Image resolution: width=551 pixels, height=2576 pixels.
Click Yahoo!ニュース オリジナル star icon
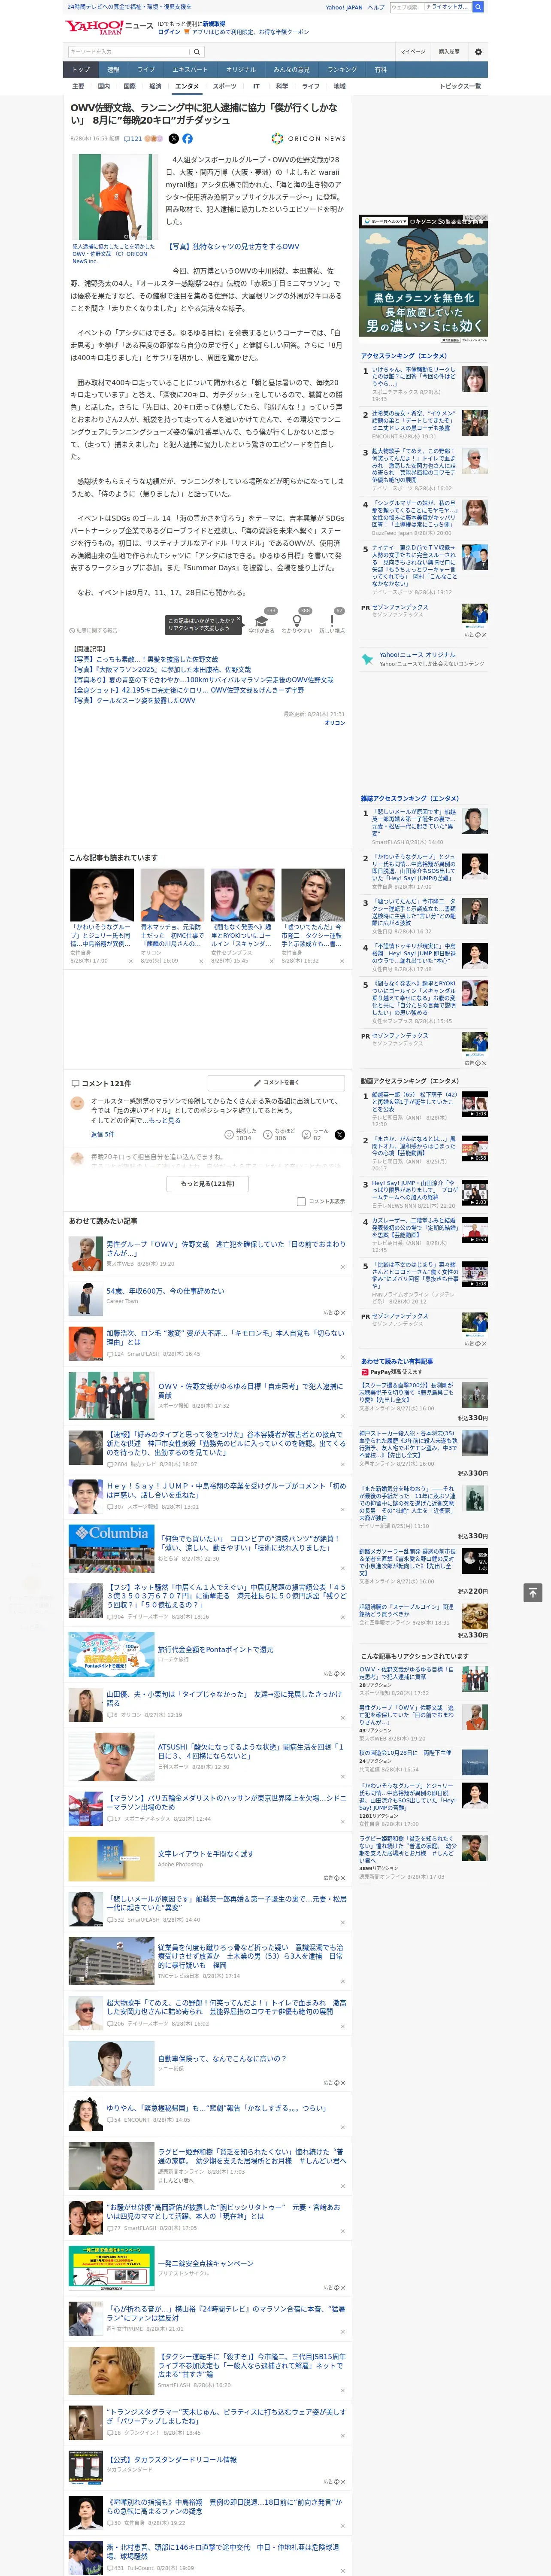coord(369,659)
